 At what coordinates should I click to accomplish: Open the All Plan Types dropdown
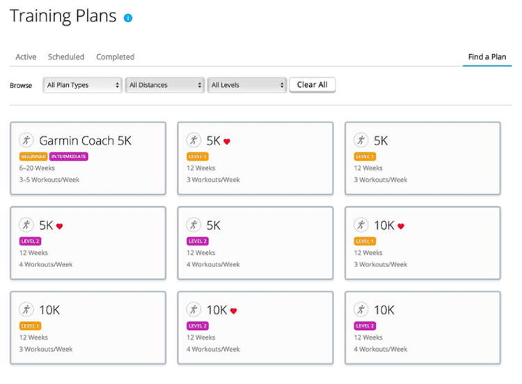pos(82,85)
